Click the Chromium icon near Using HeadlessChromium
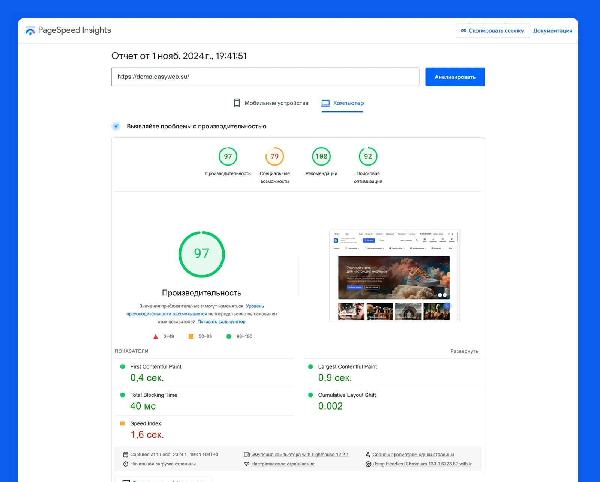 coord(368,464)
